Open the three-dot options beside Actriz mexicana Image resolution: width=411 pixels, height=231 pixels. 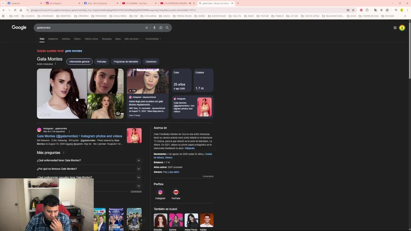point(55,64)
